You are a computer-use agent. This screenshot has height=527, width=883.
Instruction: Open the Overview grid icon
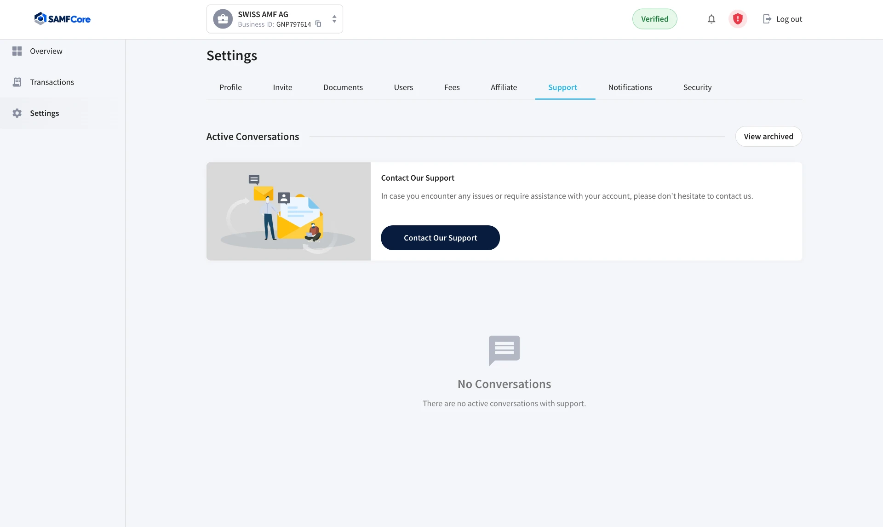[17, 51]
